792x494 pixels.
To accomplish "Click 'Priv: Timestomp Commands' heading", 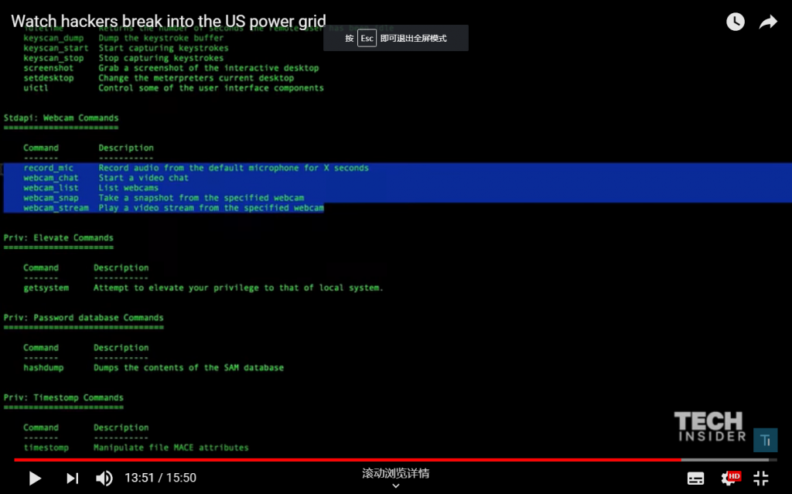I will [63, 397].
